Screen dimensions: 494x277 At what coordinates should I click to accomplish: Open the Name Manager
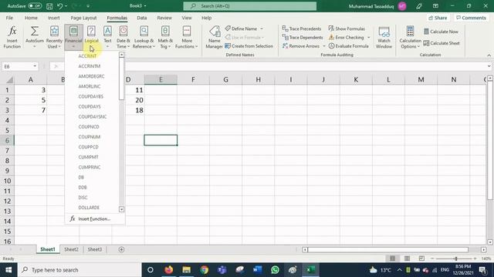click(x=215, y=37)
